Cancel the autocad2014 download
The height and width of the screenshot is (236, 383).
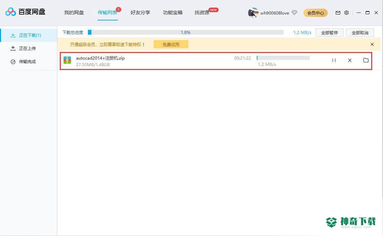tap(350, 60)
